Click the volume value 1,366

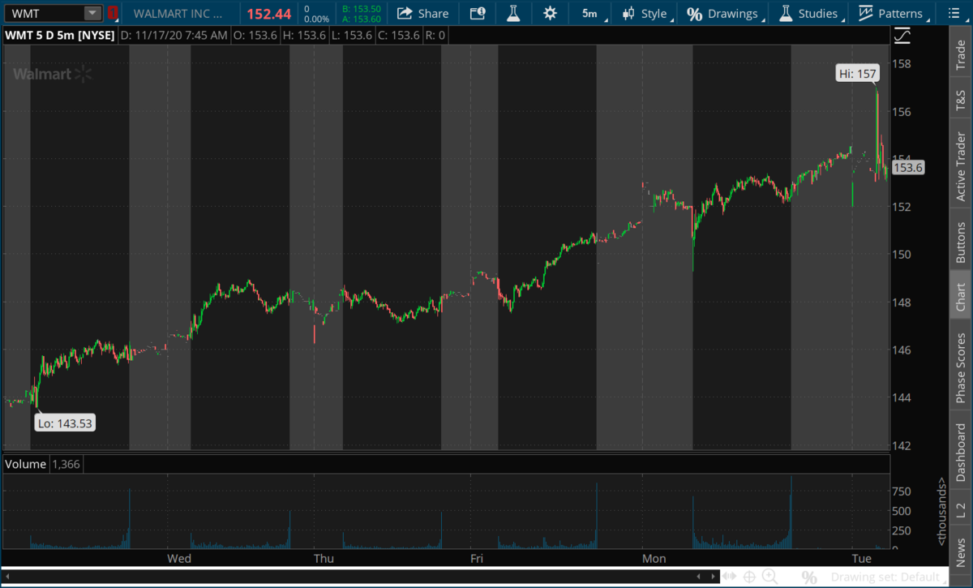point(66,464)
